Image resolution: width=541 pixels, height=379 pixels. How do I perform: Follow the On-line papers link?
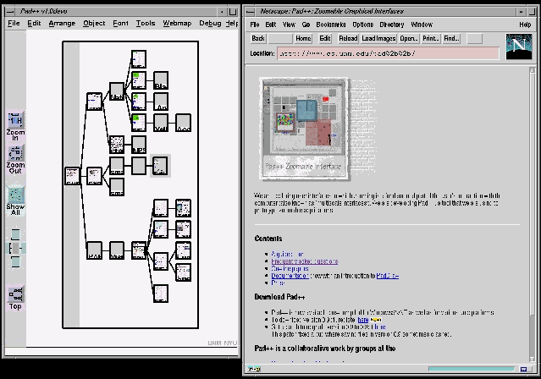click(290, 269)
